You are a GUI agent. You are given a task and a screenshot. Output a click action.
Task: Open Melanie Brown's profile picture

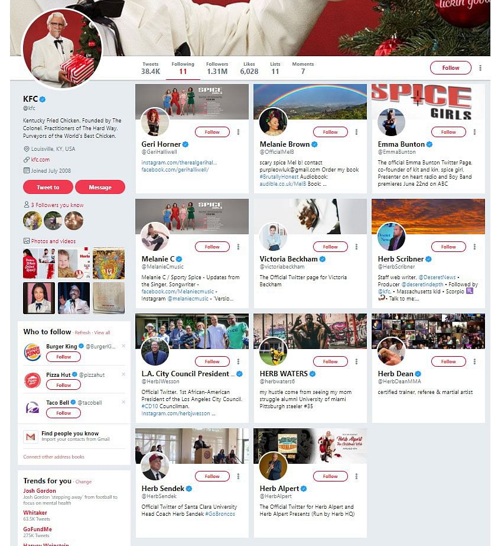(x=274, y=122)
